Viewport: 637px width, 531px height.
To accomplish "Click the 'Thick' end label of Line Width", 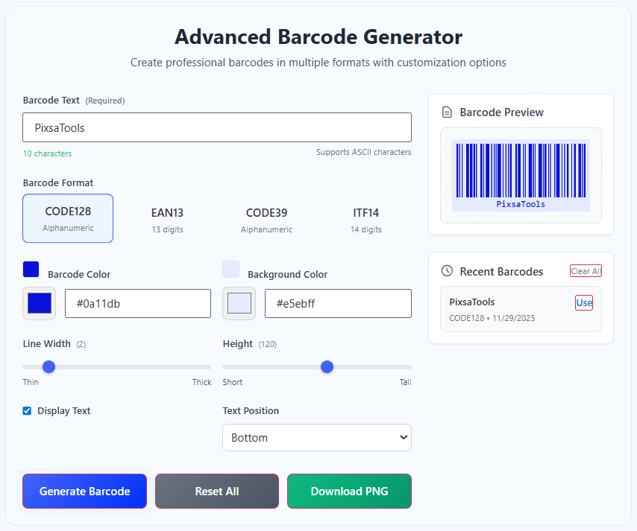I will coord(202,382).
